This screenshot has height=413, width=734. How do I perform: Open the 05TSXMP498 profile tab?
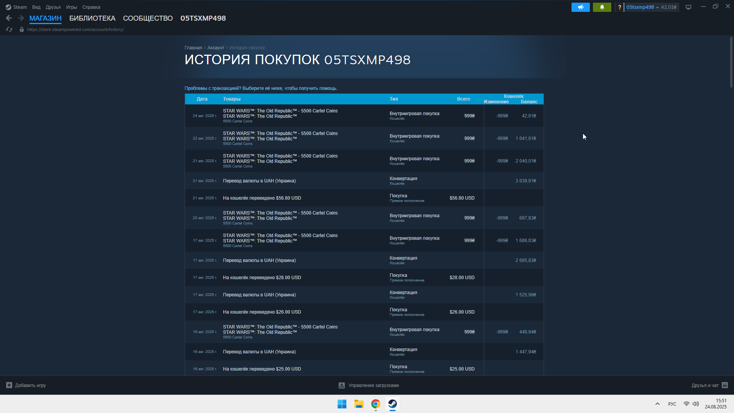(203, 18)
